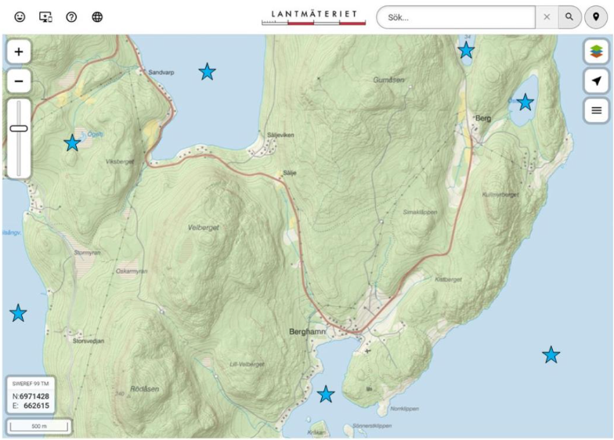Open help via the question mark icon
The width and height of the screenshot is (614, 440).
tap(70, 16)
